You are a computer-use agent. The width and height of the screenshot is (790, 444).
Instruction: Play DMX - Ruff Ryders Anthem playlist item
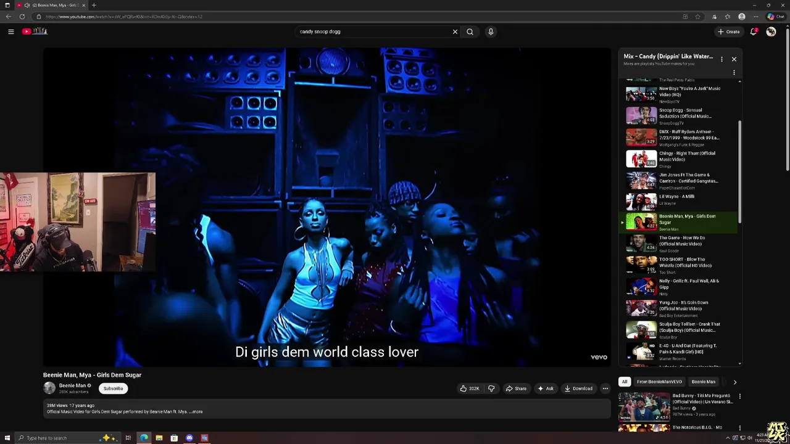click(679, 137)
